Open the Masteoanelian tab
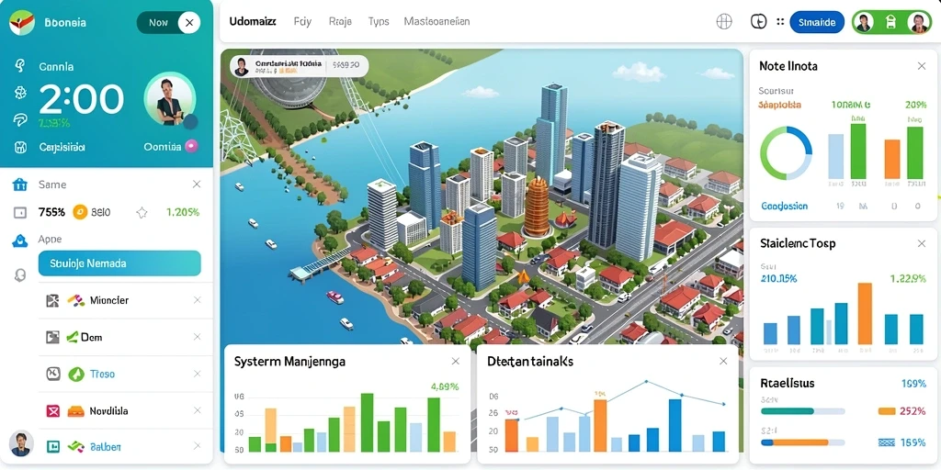Image resolution: width=941 pixels, height=470 pixels. pos(436,22)
